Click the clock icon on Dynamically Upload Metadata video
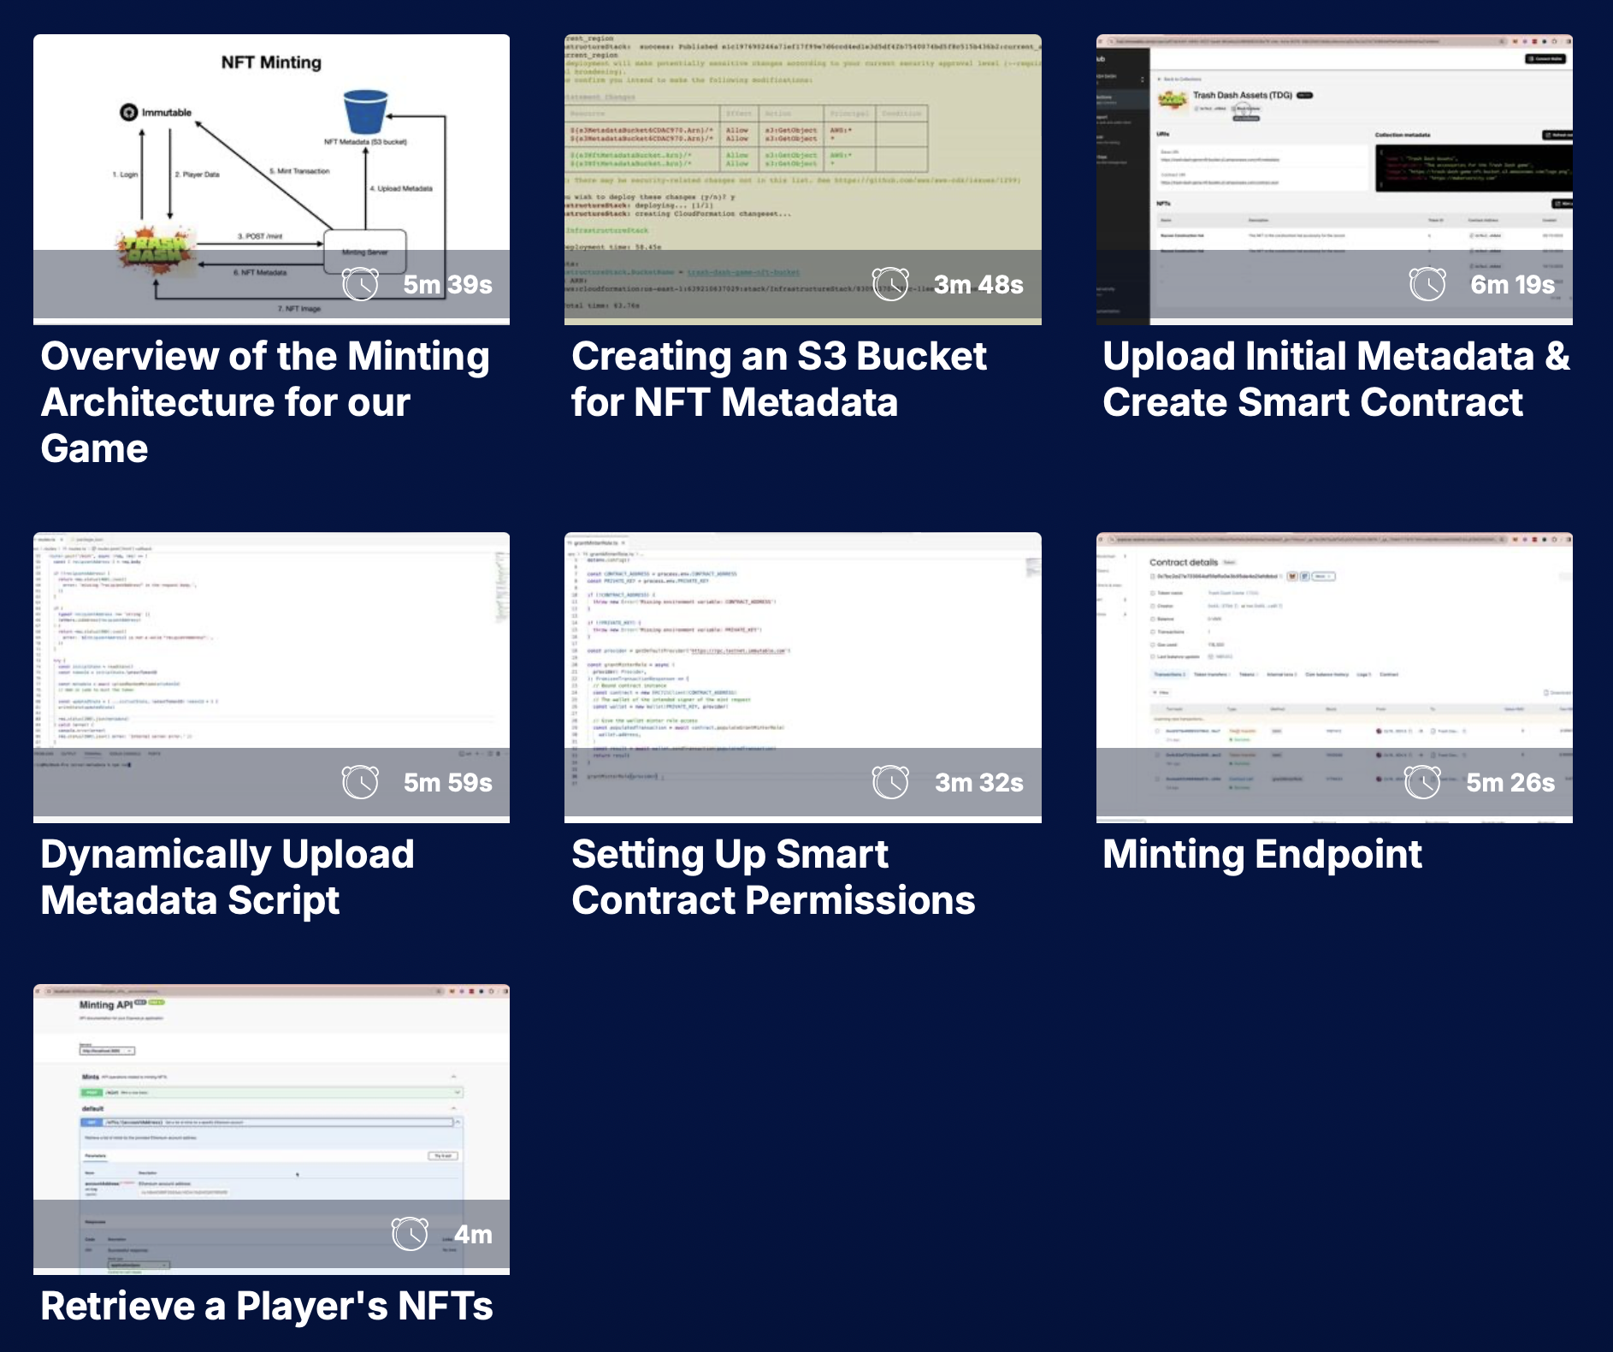 [360, 782]
